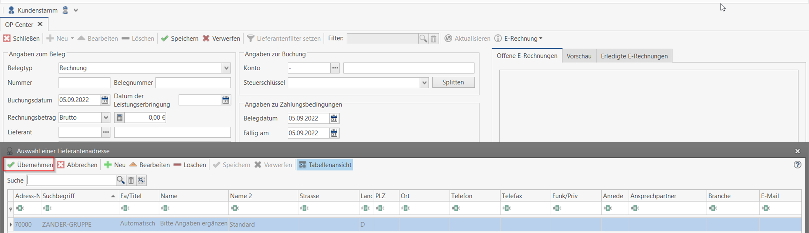Clear search with trash icon beside Suche
This screenshot has width=809, height=233.
point(131,180)
